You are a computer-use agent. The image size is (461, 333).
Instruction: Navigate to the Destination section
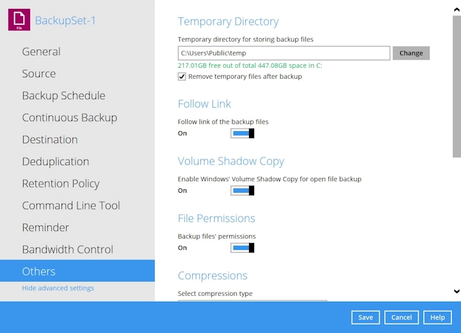tap(49, 140)
